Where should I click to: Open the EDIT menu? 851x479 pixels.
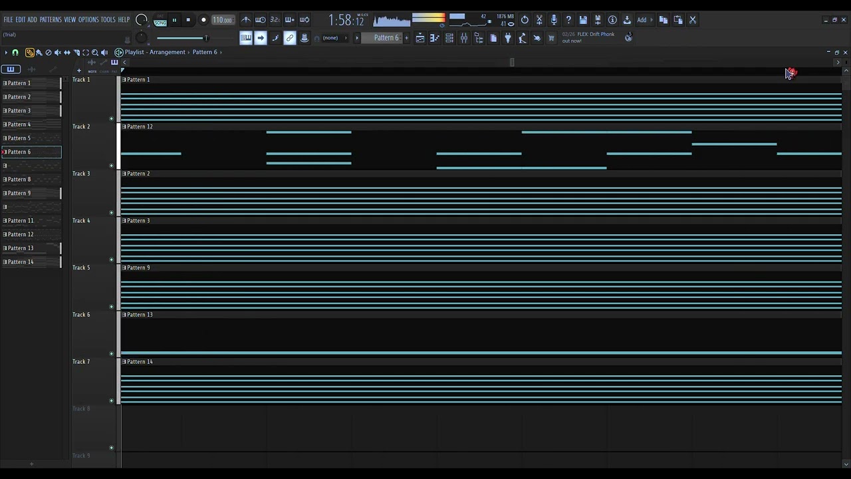click(x=21, y=20)
